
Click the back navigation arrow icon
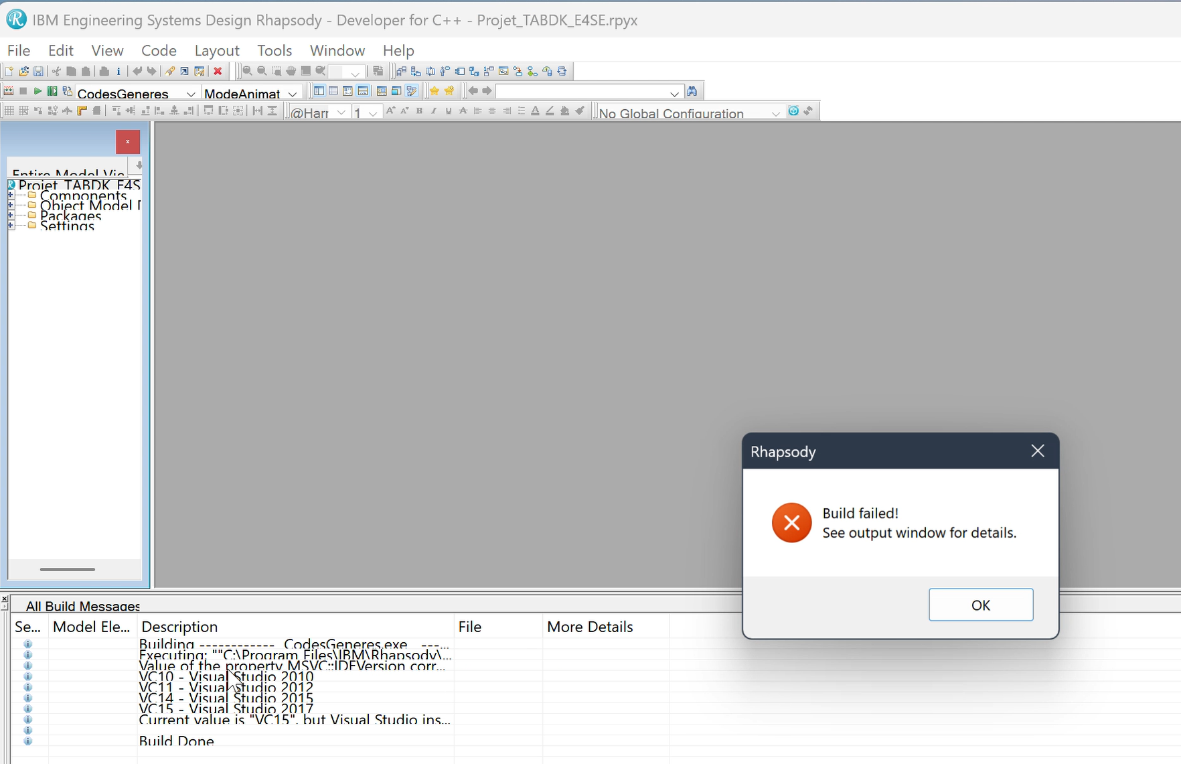point(473,91)
